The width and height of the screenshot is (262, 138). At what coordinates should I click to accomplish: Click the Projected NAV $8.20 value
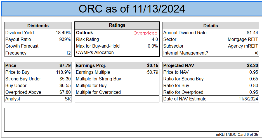click(x=252, y=66)
